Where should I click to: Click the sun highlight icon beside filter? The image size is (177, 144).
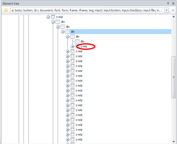click(x=6, y=10)
